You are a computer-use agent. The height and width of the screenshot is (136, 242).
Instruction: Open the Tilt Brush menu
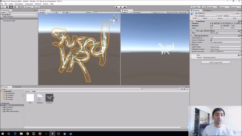tap(38, 4)
